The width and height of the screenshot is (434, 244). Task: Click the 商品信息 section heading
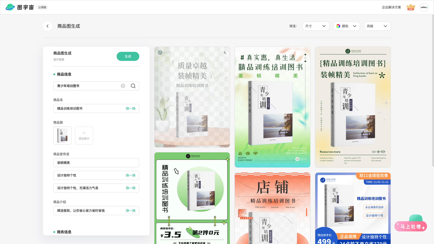[64, 74]
